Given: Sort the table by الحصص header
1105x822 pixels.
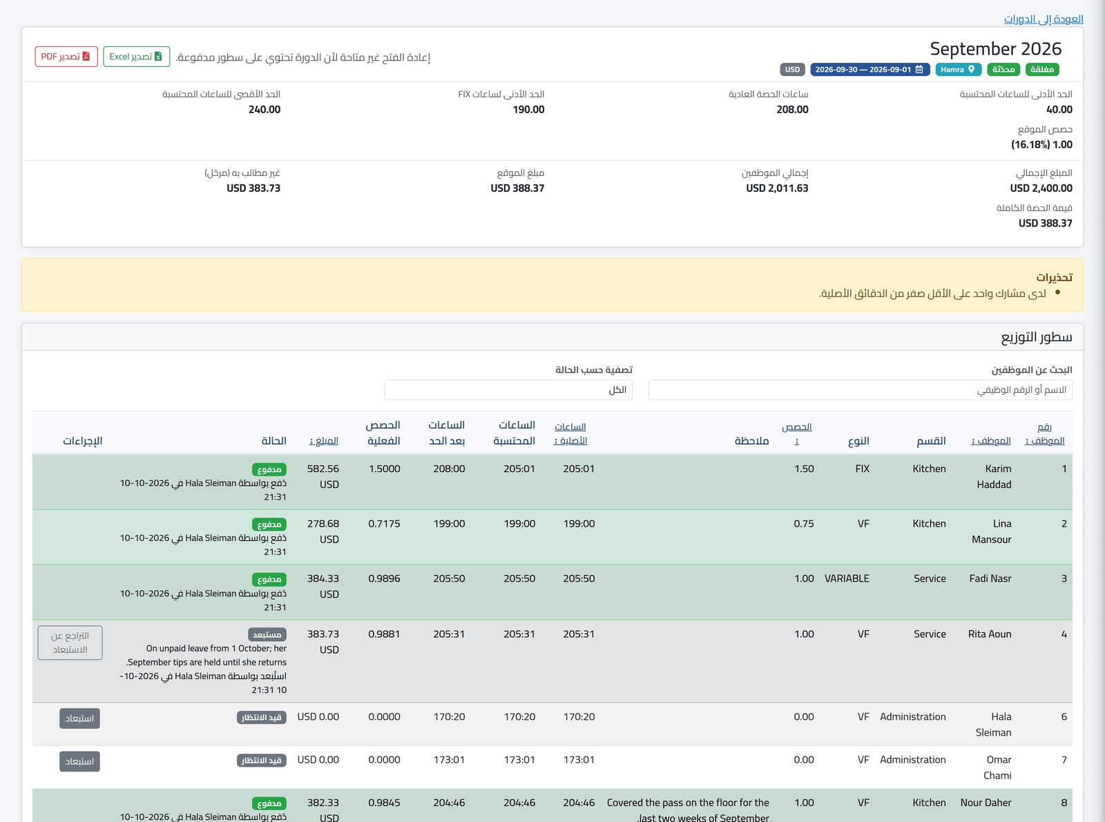Looking at the screenshot, I should pos(797,433).
